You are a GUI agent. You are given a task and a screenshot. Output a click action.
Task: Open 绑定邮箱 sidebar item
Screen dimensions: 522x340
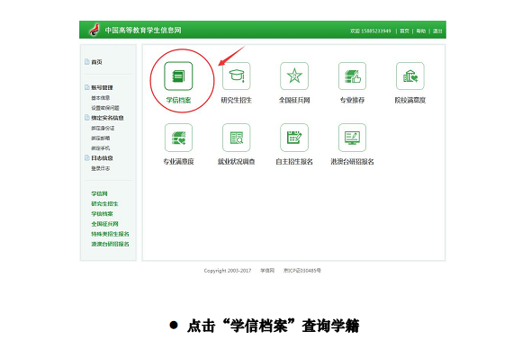(x=101, y=138)
